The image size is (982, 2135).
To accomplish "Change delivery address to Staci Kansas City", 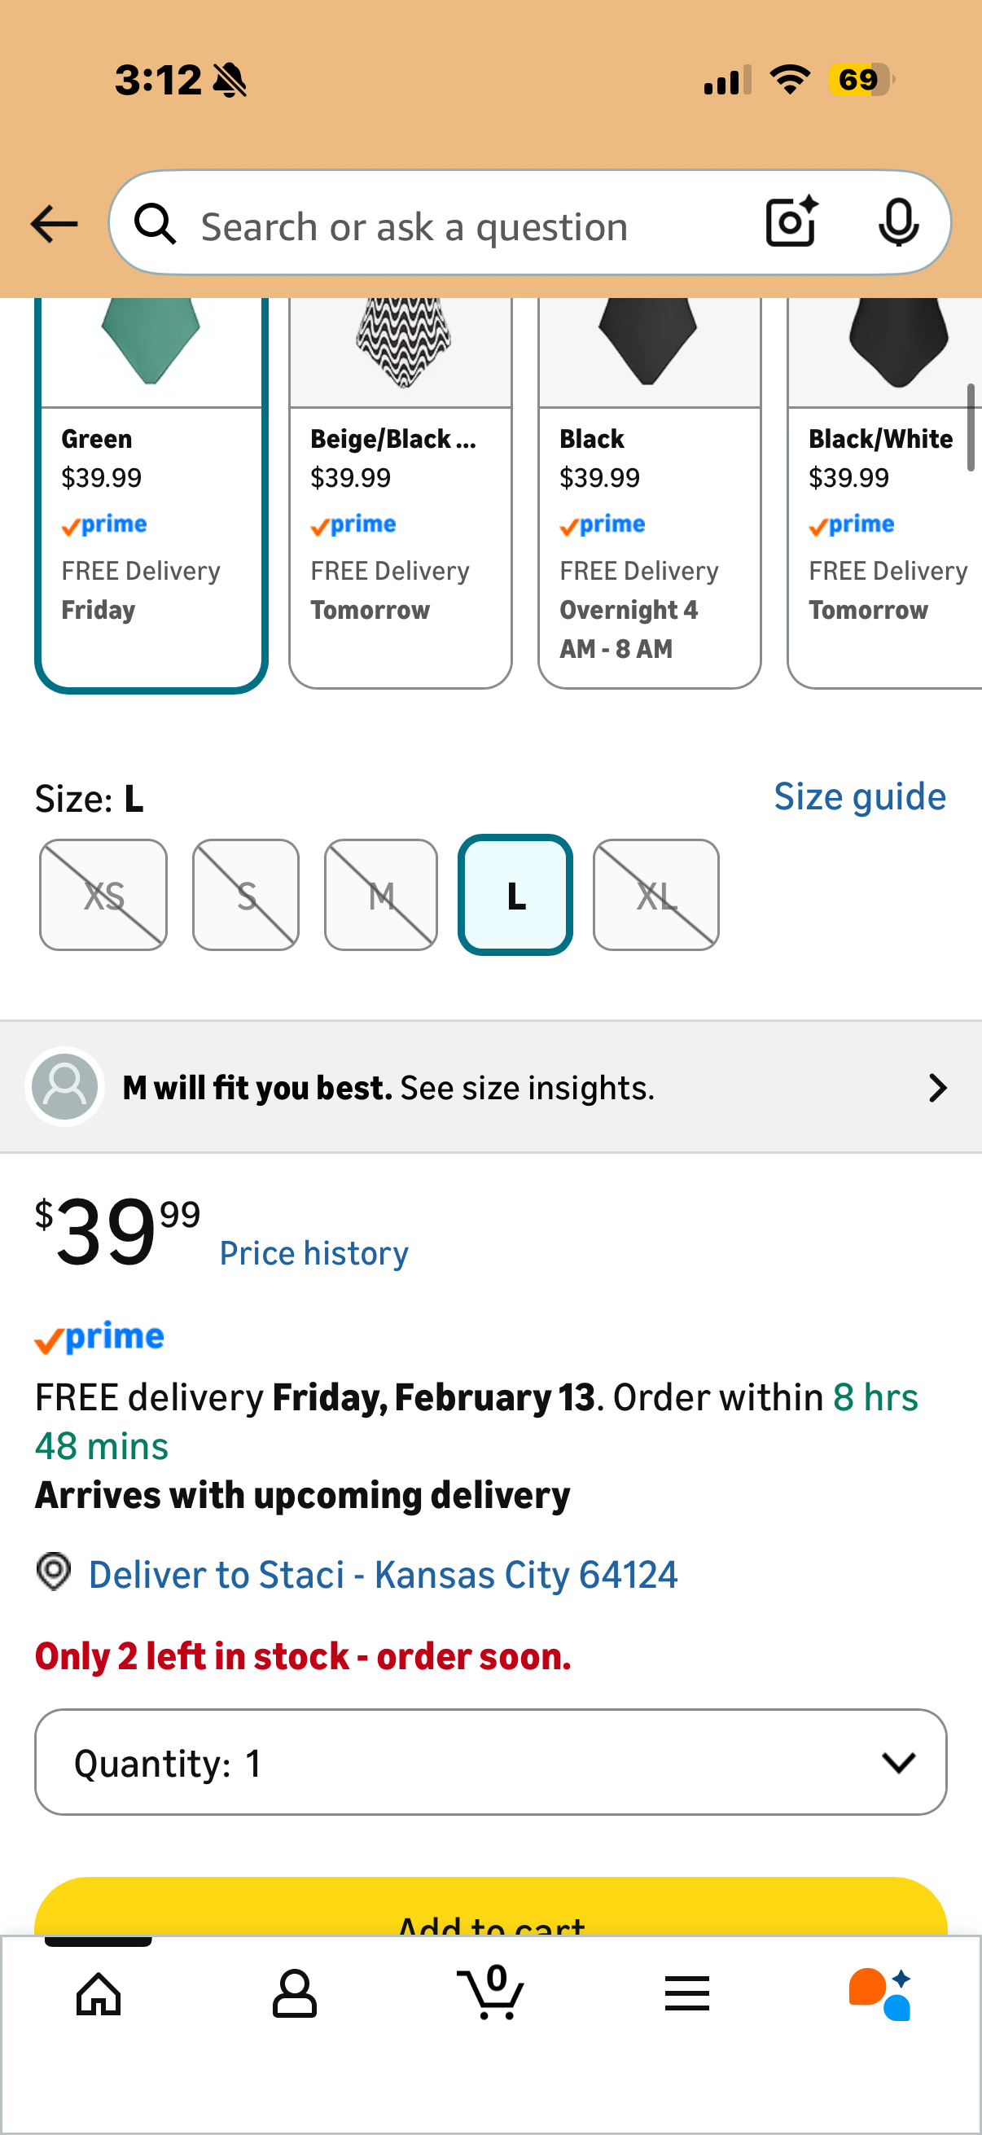I will click(x=383, y=1574).
